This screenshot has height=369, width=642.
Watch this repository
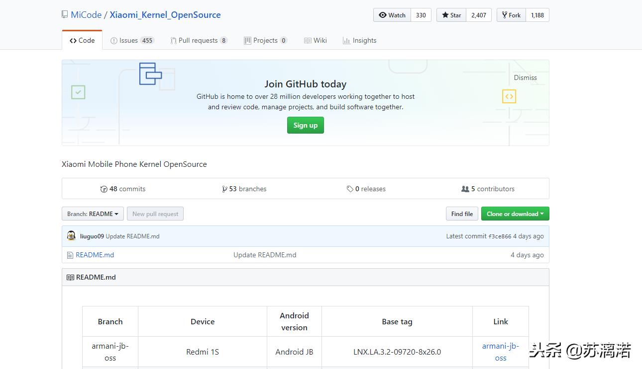point(392,15)
